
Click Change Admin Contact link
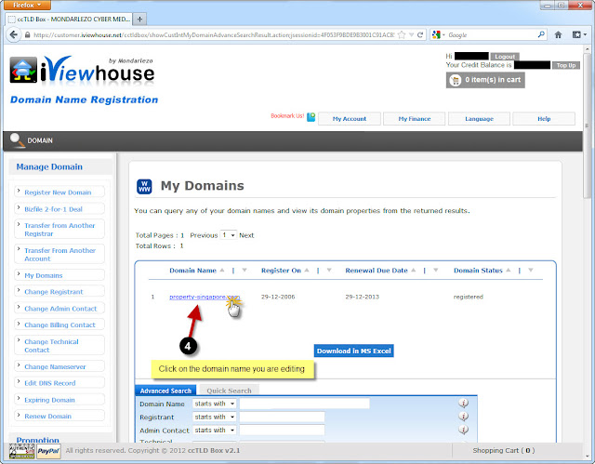(x=60, y=309)
